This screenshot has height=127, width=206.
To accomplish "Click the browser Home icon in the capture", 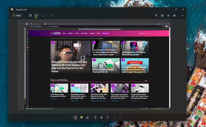I will [39, 26].
